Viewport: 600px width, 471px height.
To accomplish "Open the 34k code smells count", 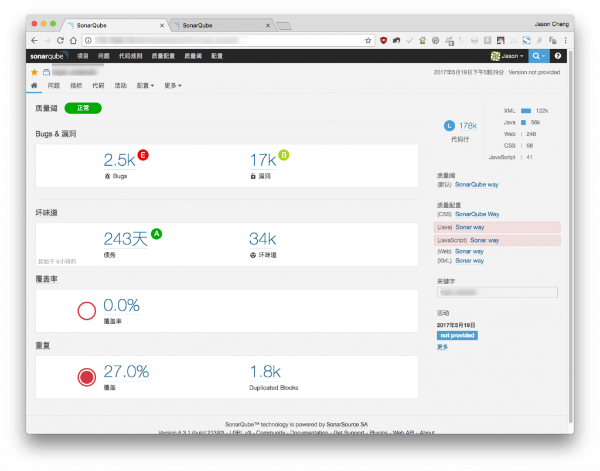I will [262, 239].
